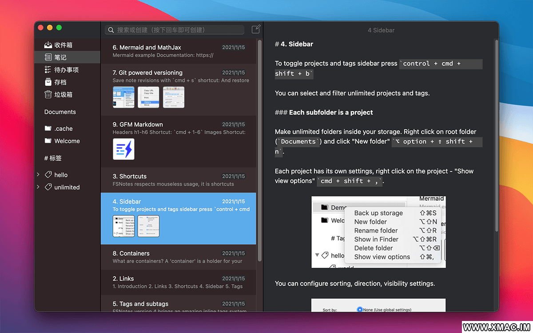Expand the unlimited tag chevron

(38, 187)
